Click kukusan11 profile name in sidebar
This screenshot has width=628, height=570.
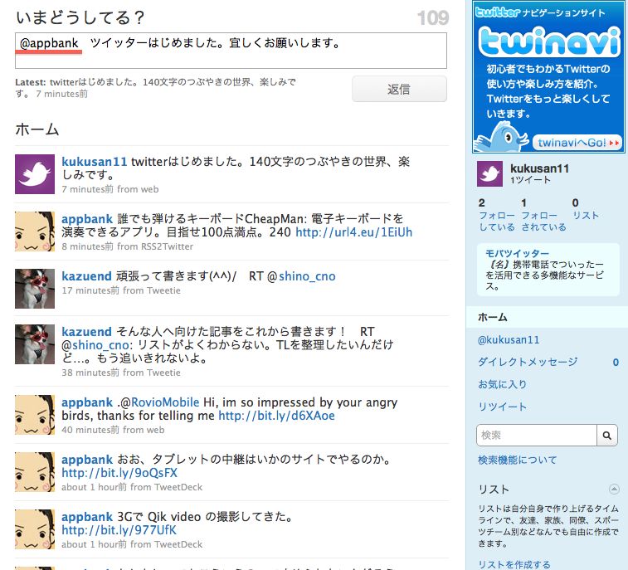pos(539,168)
